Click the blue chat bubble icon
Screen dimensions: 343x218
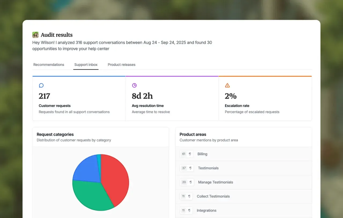(x=41, y=85)
